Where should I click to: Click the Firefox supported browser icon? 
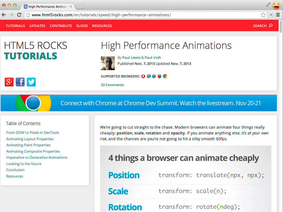coord(159,76)
